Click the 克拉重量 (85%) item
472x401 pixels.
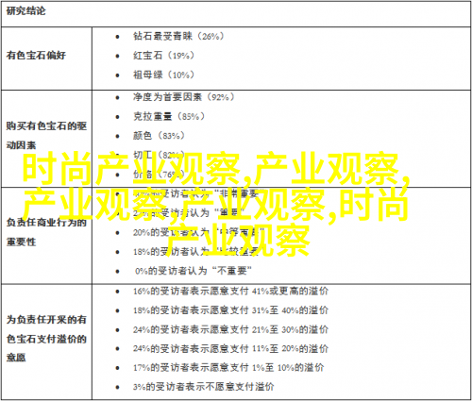coord(169,116)
